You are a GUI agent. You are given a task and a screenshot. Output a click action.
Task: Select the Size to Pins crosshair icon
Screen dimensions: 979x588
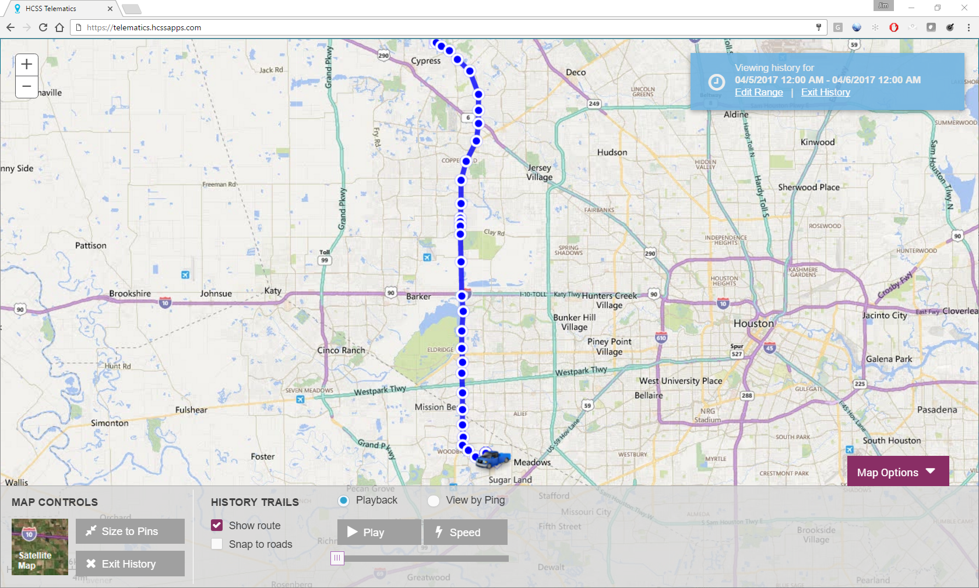coord(91,531)
